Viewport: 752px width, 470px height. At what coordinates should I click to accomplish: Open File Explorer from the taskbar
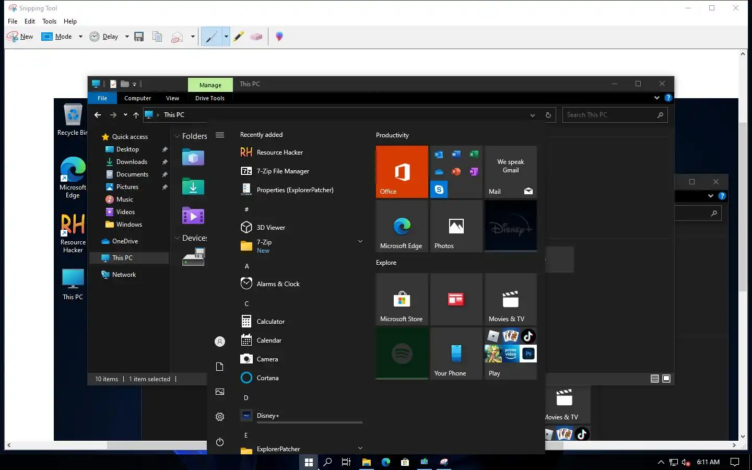click(367, 462)
